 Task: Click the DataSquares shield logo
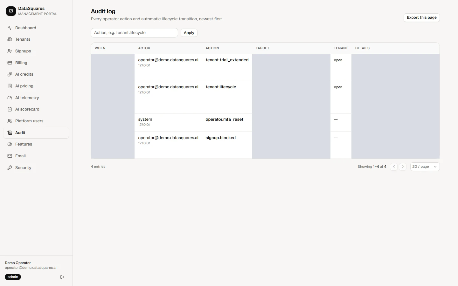coord(11,11)
